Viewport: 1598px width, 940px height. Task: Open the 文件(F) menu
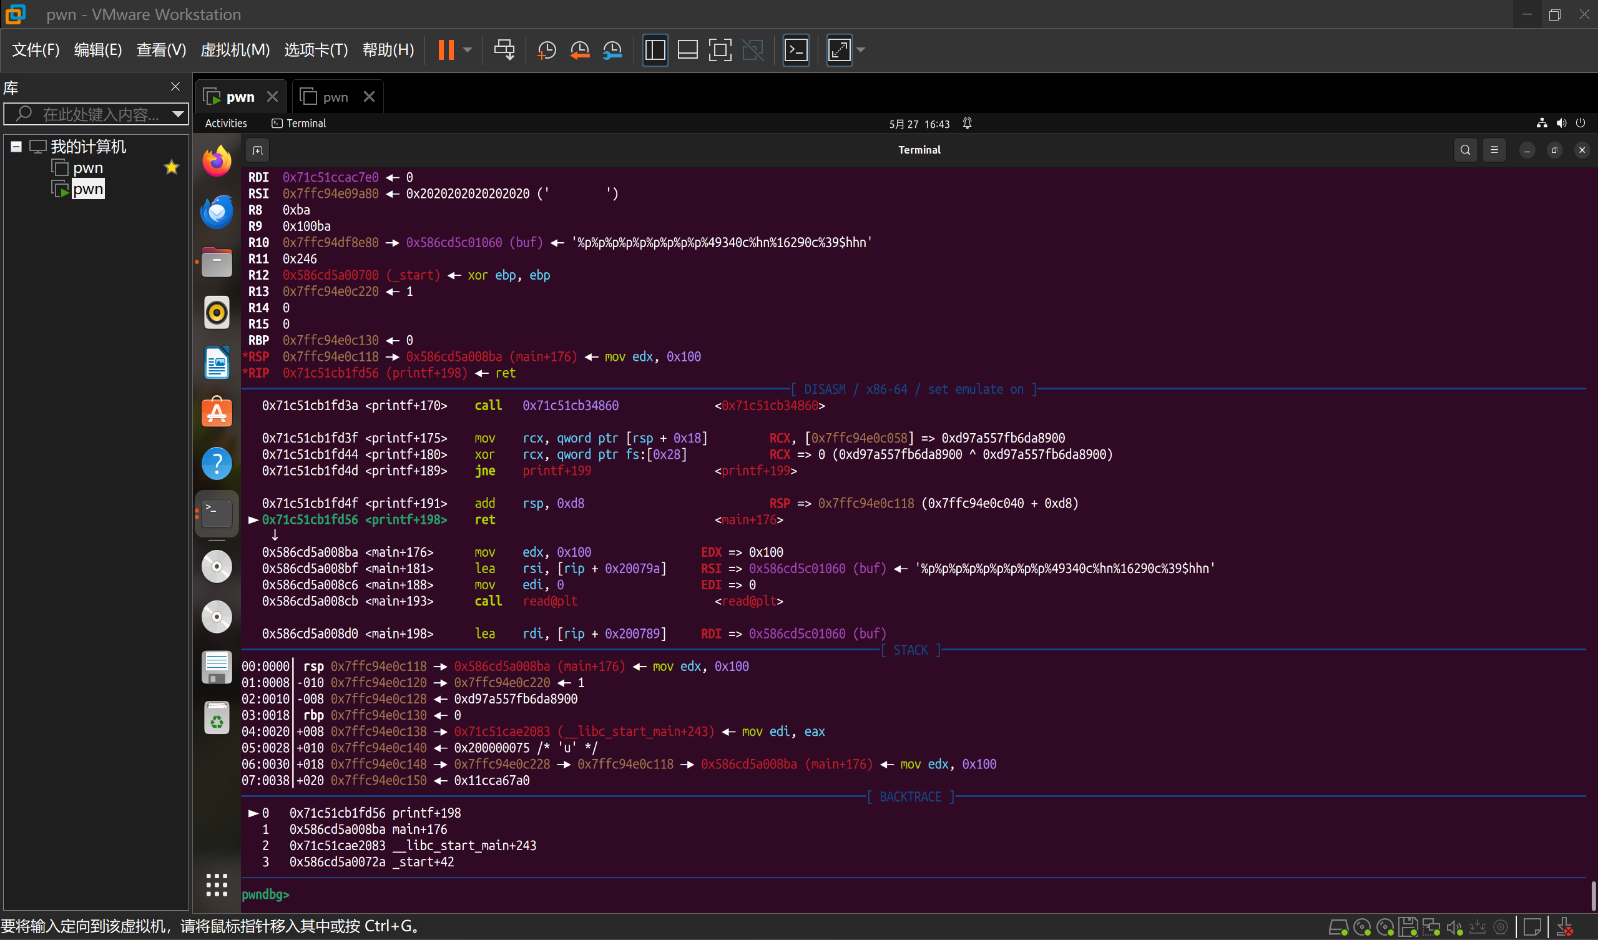click(x=36, y=49)
